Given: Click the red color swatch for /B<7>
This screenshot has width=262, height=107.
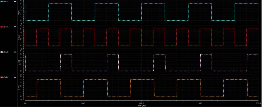Looking at the screenshot, I should click(x=2, y=27).
